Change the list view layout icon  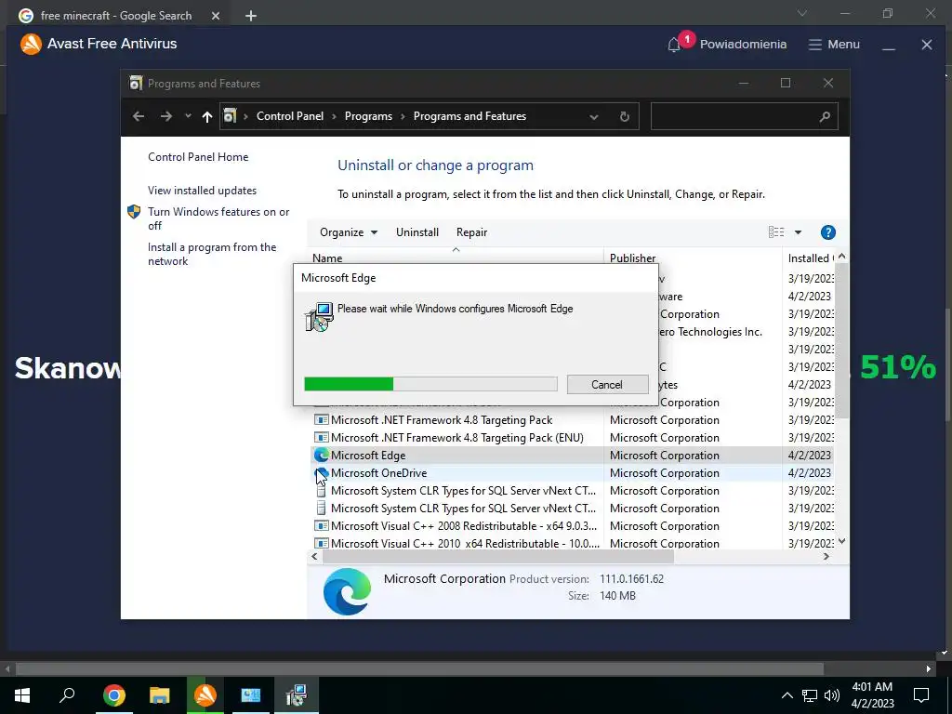(x=776, y=232)
